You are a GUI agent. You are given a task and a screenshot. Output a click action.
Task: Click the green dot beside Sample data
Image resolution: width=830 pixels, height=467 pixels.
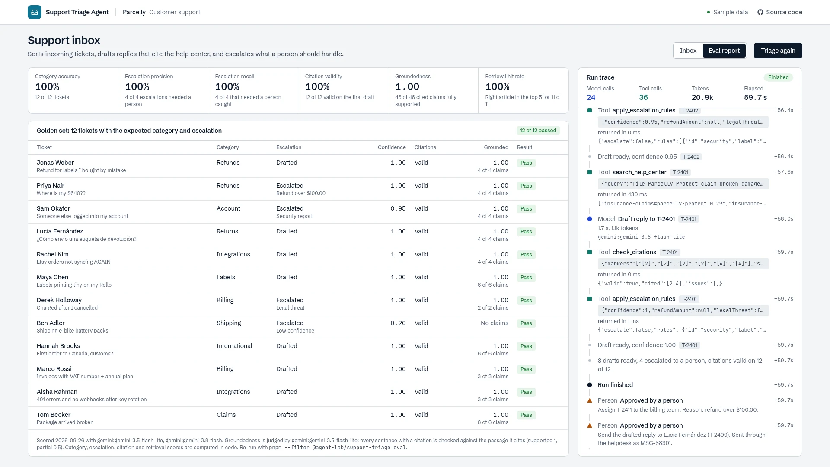coord(709,12)
